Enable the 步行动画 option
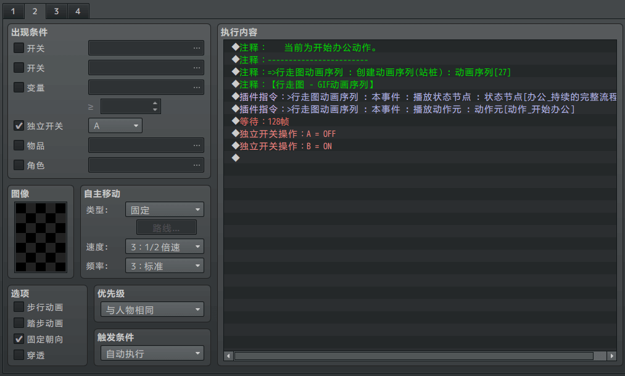Image resolution: width=625 pixels, height=376 pixels. click(19, 307)
